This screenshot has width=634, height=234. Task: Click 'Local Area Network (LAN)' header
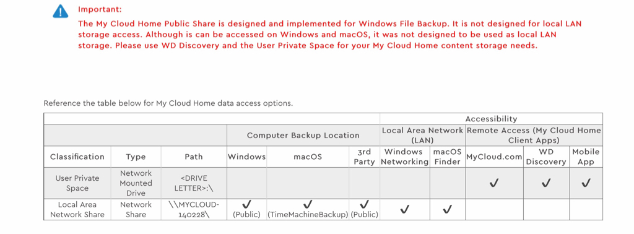click(x=422, y=136)
